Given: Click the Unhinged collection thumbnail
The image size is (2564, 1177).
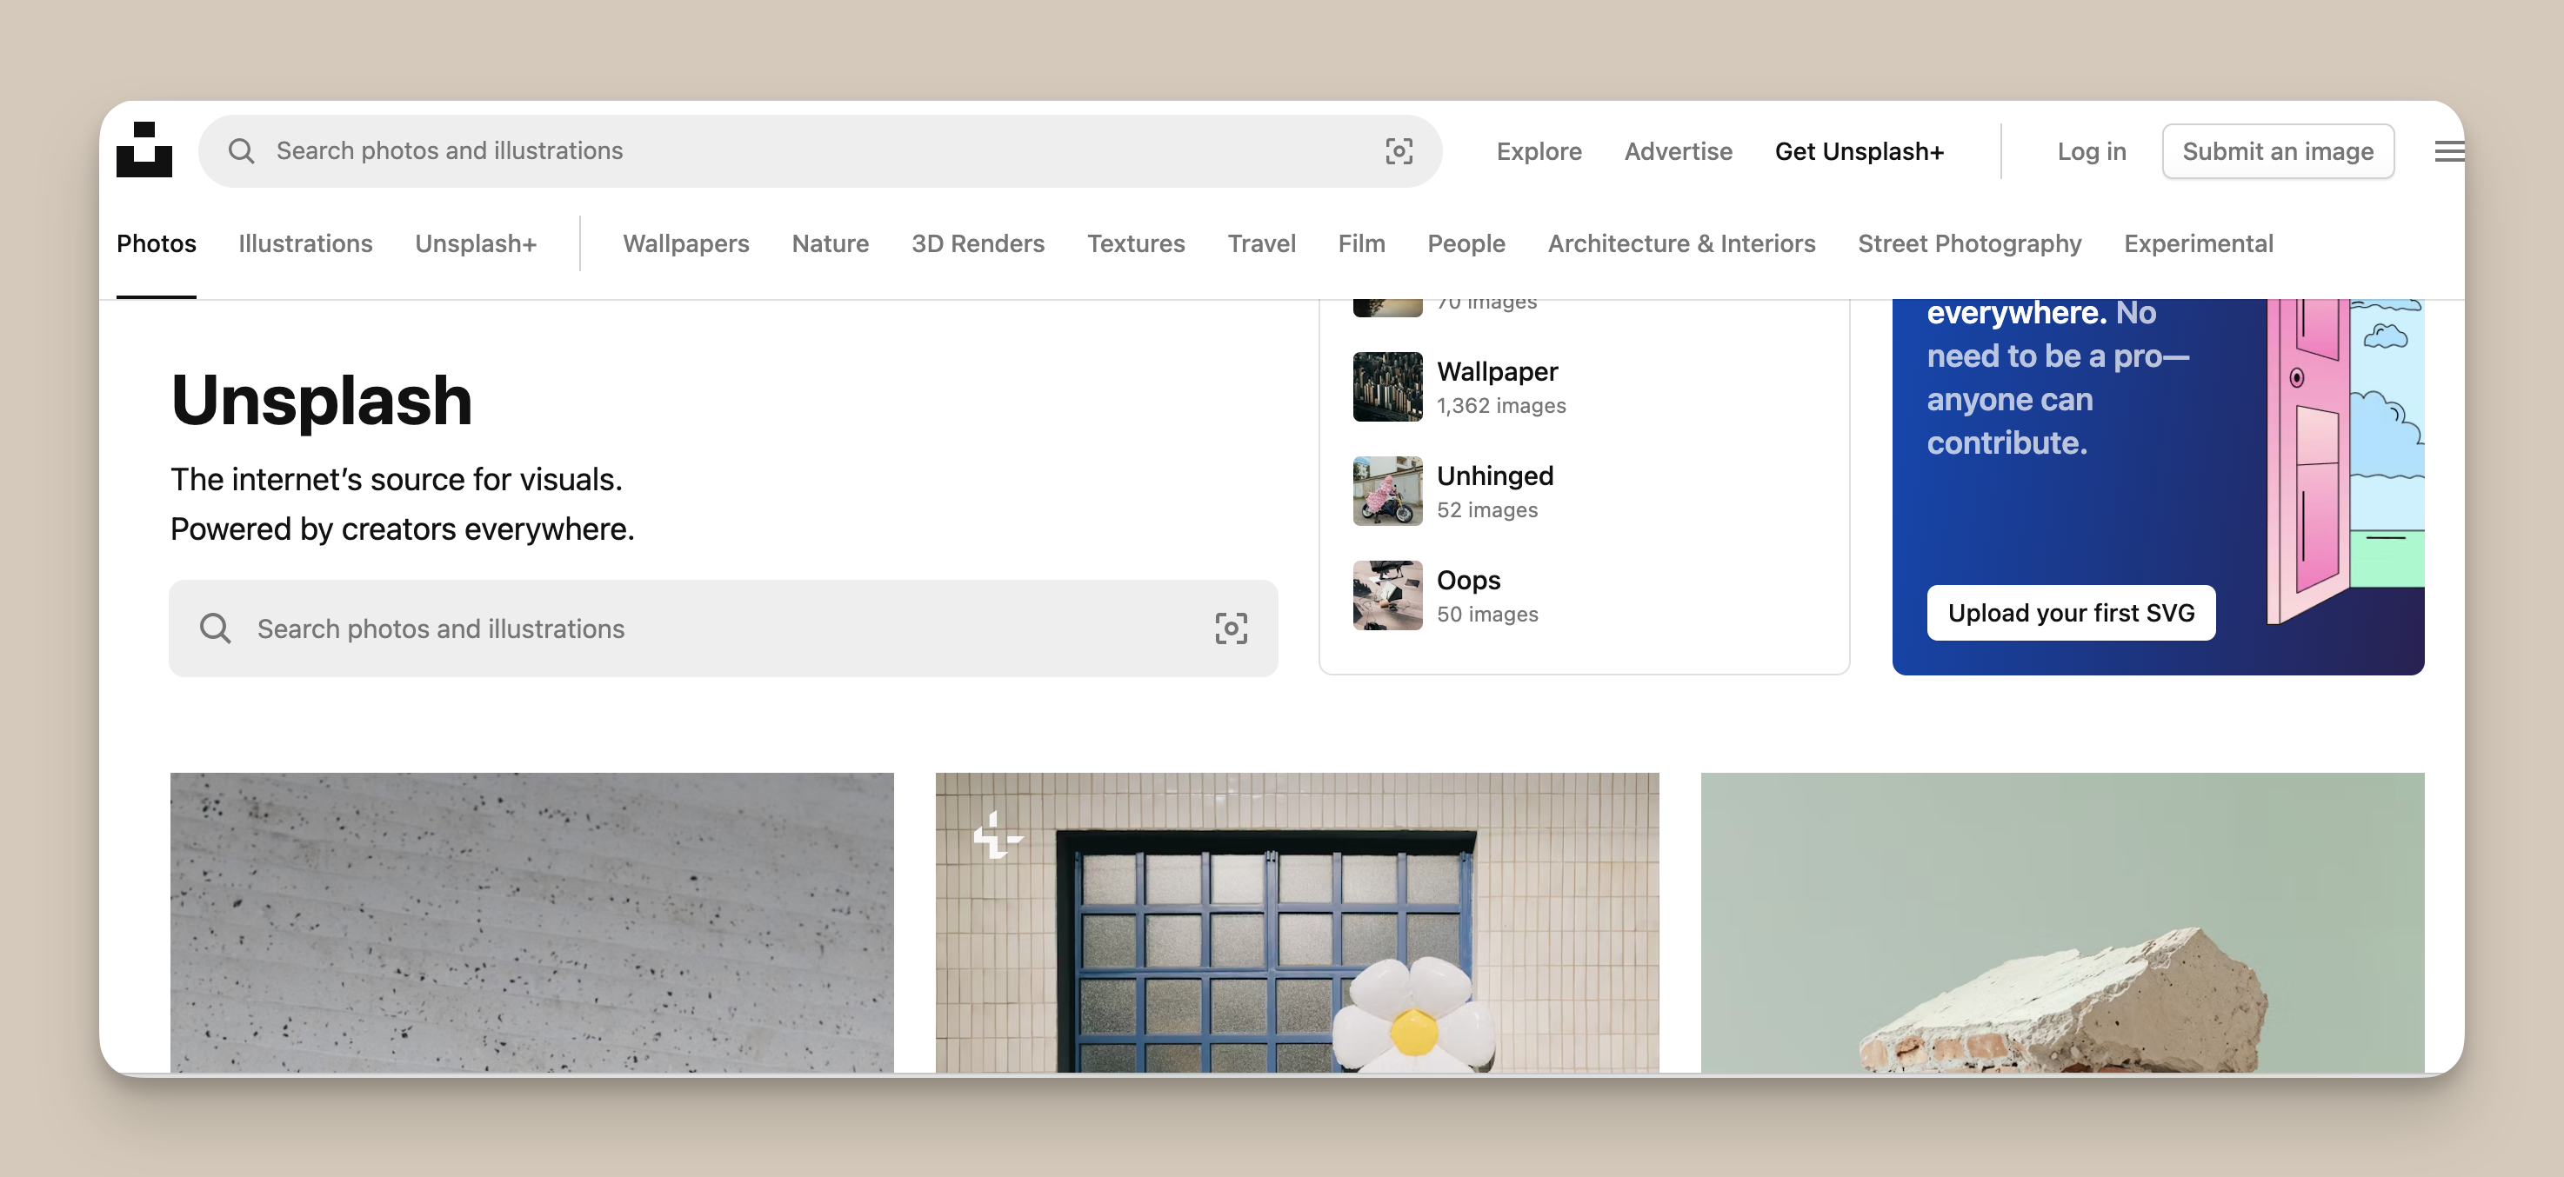Looking at the screenshot, I should coord(1387,491).
